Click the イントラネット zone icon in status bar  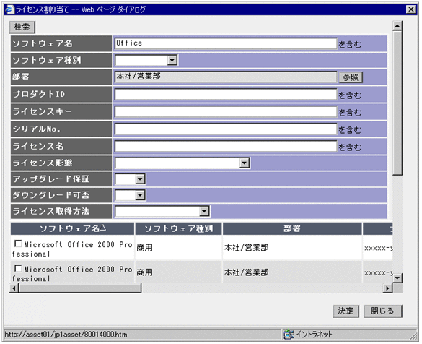click(289, 335)
